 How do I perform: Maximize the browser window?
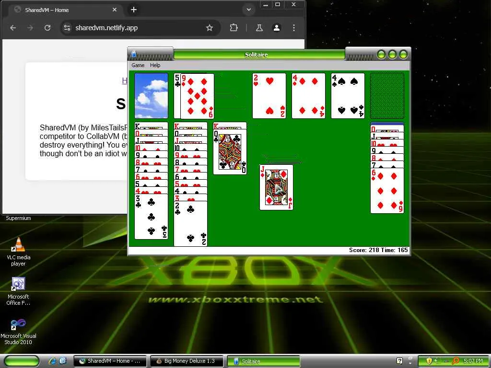(278, 5)
